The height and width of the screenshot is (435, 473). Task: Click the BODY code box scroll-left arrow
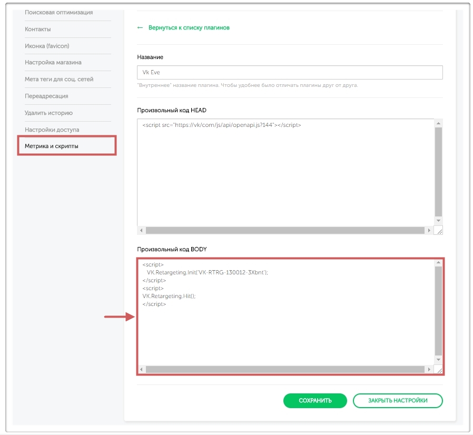[142, 370]
